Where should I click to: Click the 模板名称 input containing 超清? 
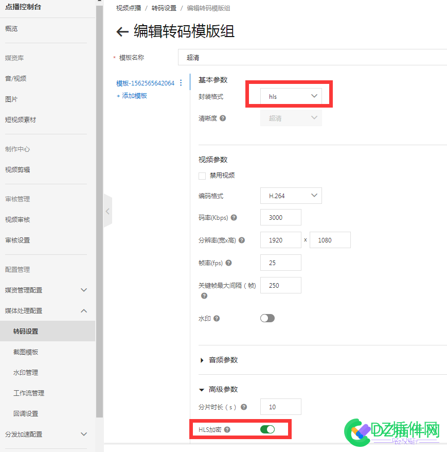[x=313, y=57]
